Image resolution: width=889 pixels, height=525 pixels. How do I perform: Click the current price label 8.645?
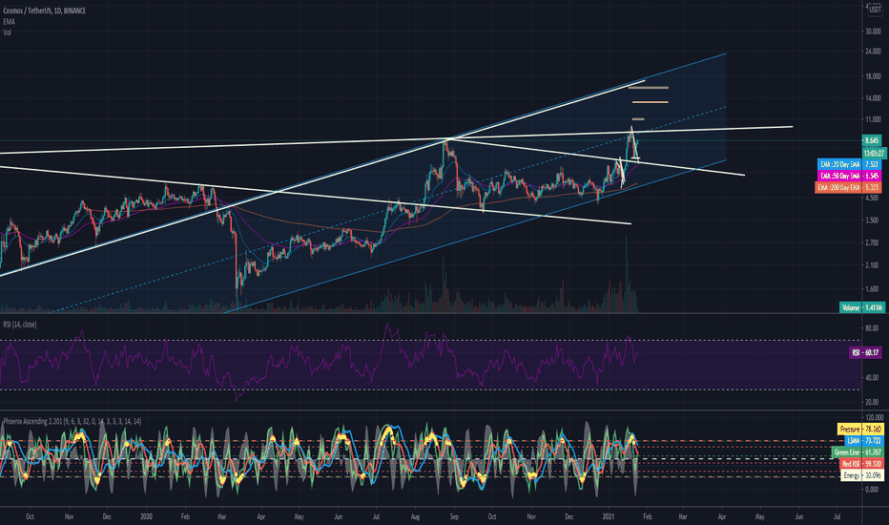coord(872,140)
